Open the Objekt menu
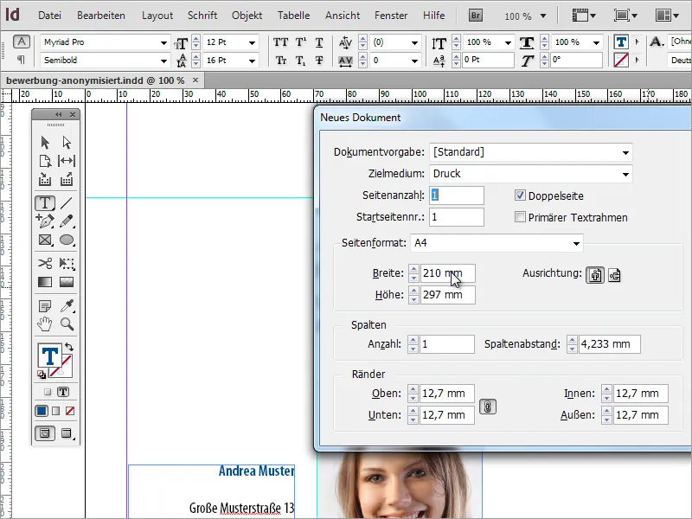 (x=247, y=16)
